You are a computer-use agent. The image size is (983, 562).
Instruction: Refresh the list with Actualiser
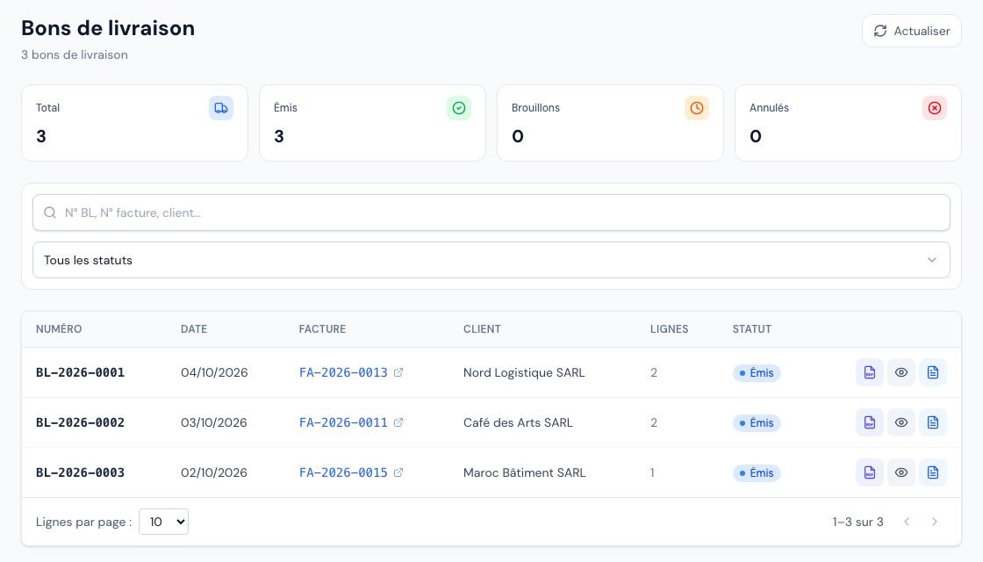coord(912,31)
